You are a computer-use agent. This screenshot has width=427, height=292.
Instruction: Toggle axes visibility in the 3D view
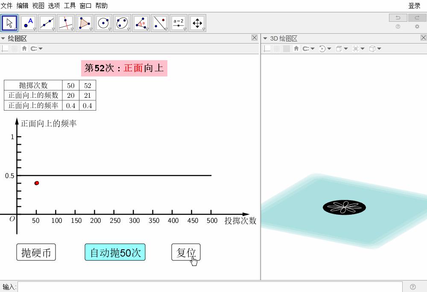[266, 48]
